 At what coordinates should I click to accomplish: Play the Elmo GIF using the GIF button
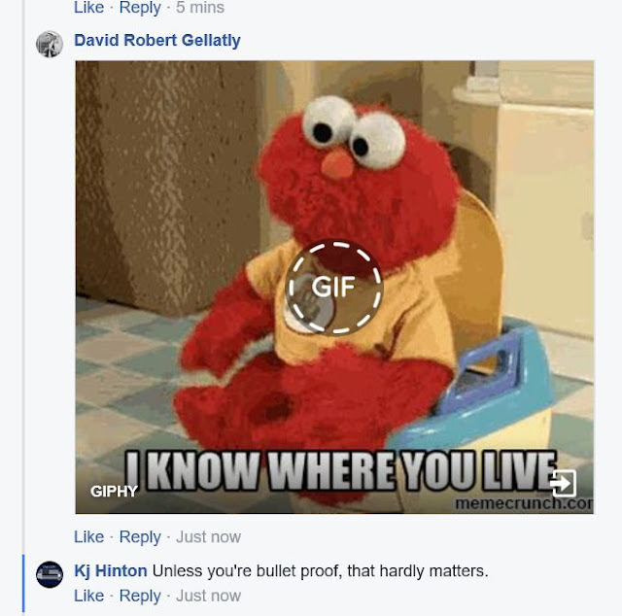[x=333, y=287]
